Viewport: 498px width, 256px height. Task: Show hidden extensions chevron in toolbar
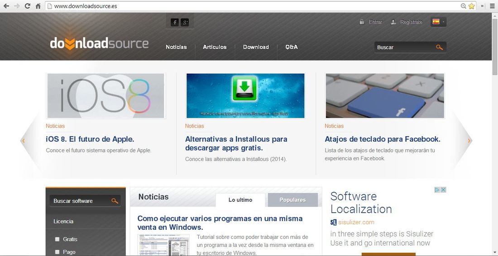483,6
